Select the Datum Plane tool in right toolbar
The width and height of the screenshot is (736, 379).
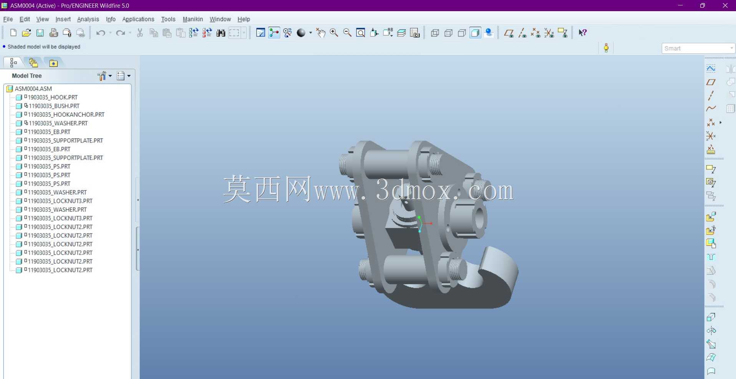pos(711,82)
